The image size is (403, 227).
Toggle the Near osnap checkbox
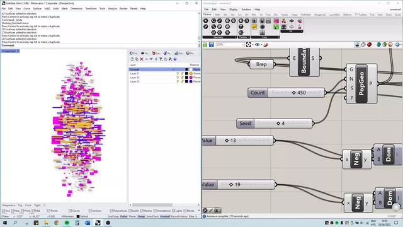click(x=13, y=211)
